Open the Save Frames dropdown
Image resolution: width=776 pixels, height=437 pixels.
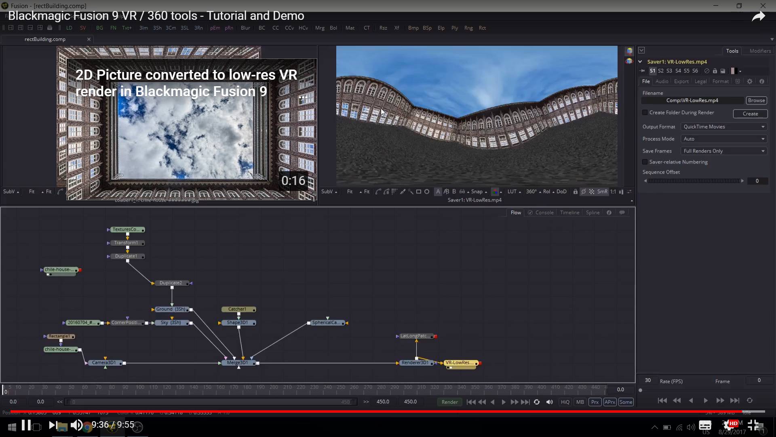[723, 151]
